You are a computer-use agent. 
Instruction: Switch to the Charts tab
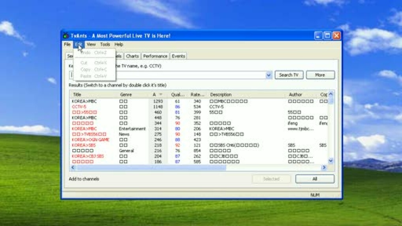tap(132, 56)
